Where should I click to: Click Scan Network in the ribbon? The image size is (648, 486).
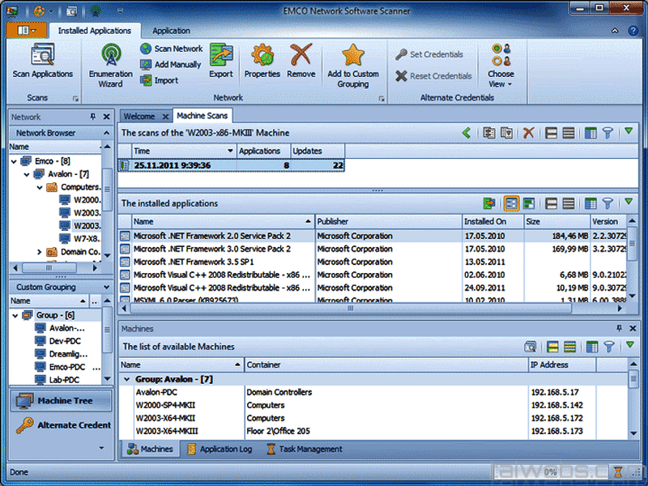[x=171, y=49]
